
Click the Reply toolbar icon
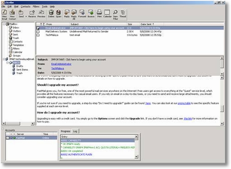click(x=67, y=14)
